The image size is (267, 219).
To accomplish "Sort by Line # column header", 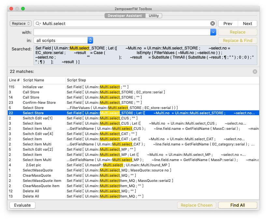I will pos(14,80).
